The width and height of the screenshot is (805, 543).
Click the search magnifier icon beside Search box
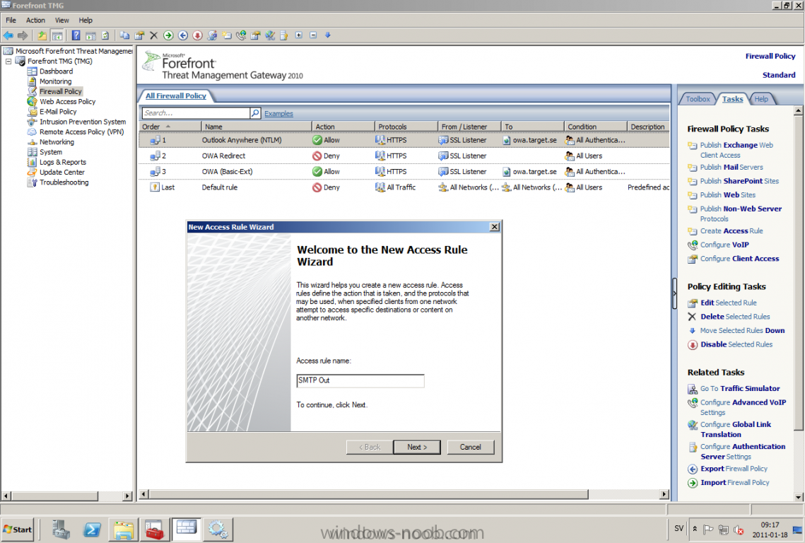coord(255,113)
